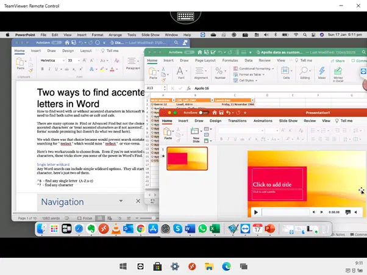
Task: Open the Slide Show menu in the menu bar
Action: tap(150, 35)
